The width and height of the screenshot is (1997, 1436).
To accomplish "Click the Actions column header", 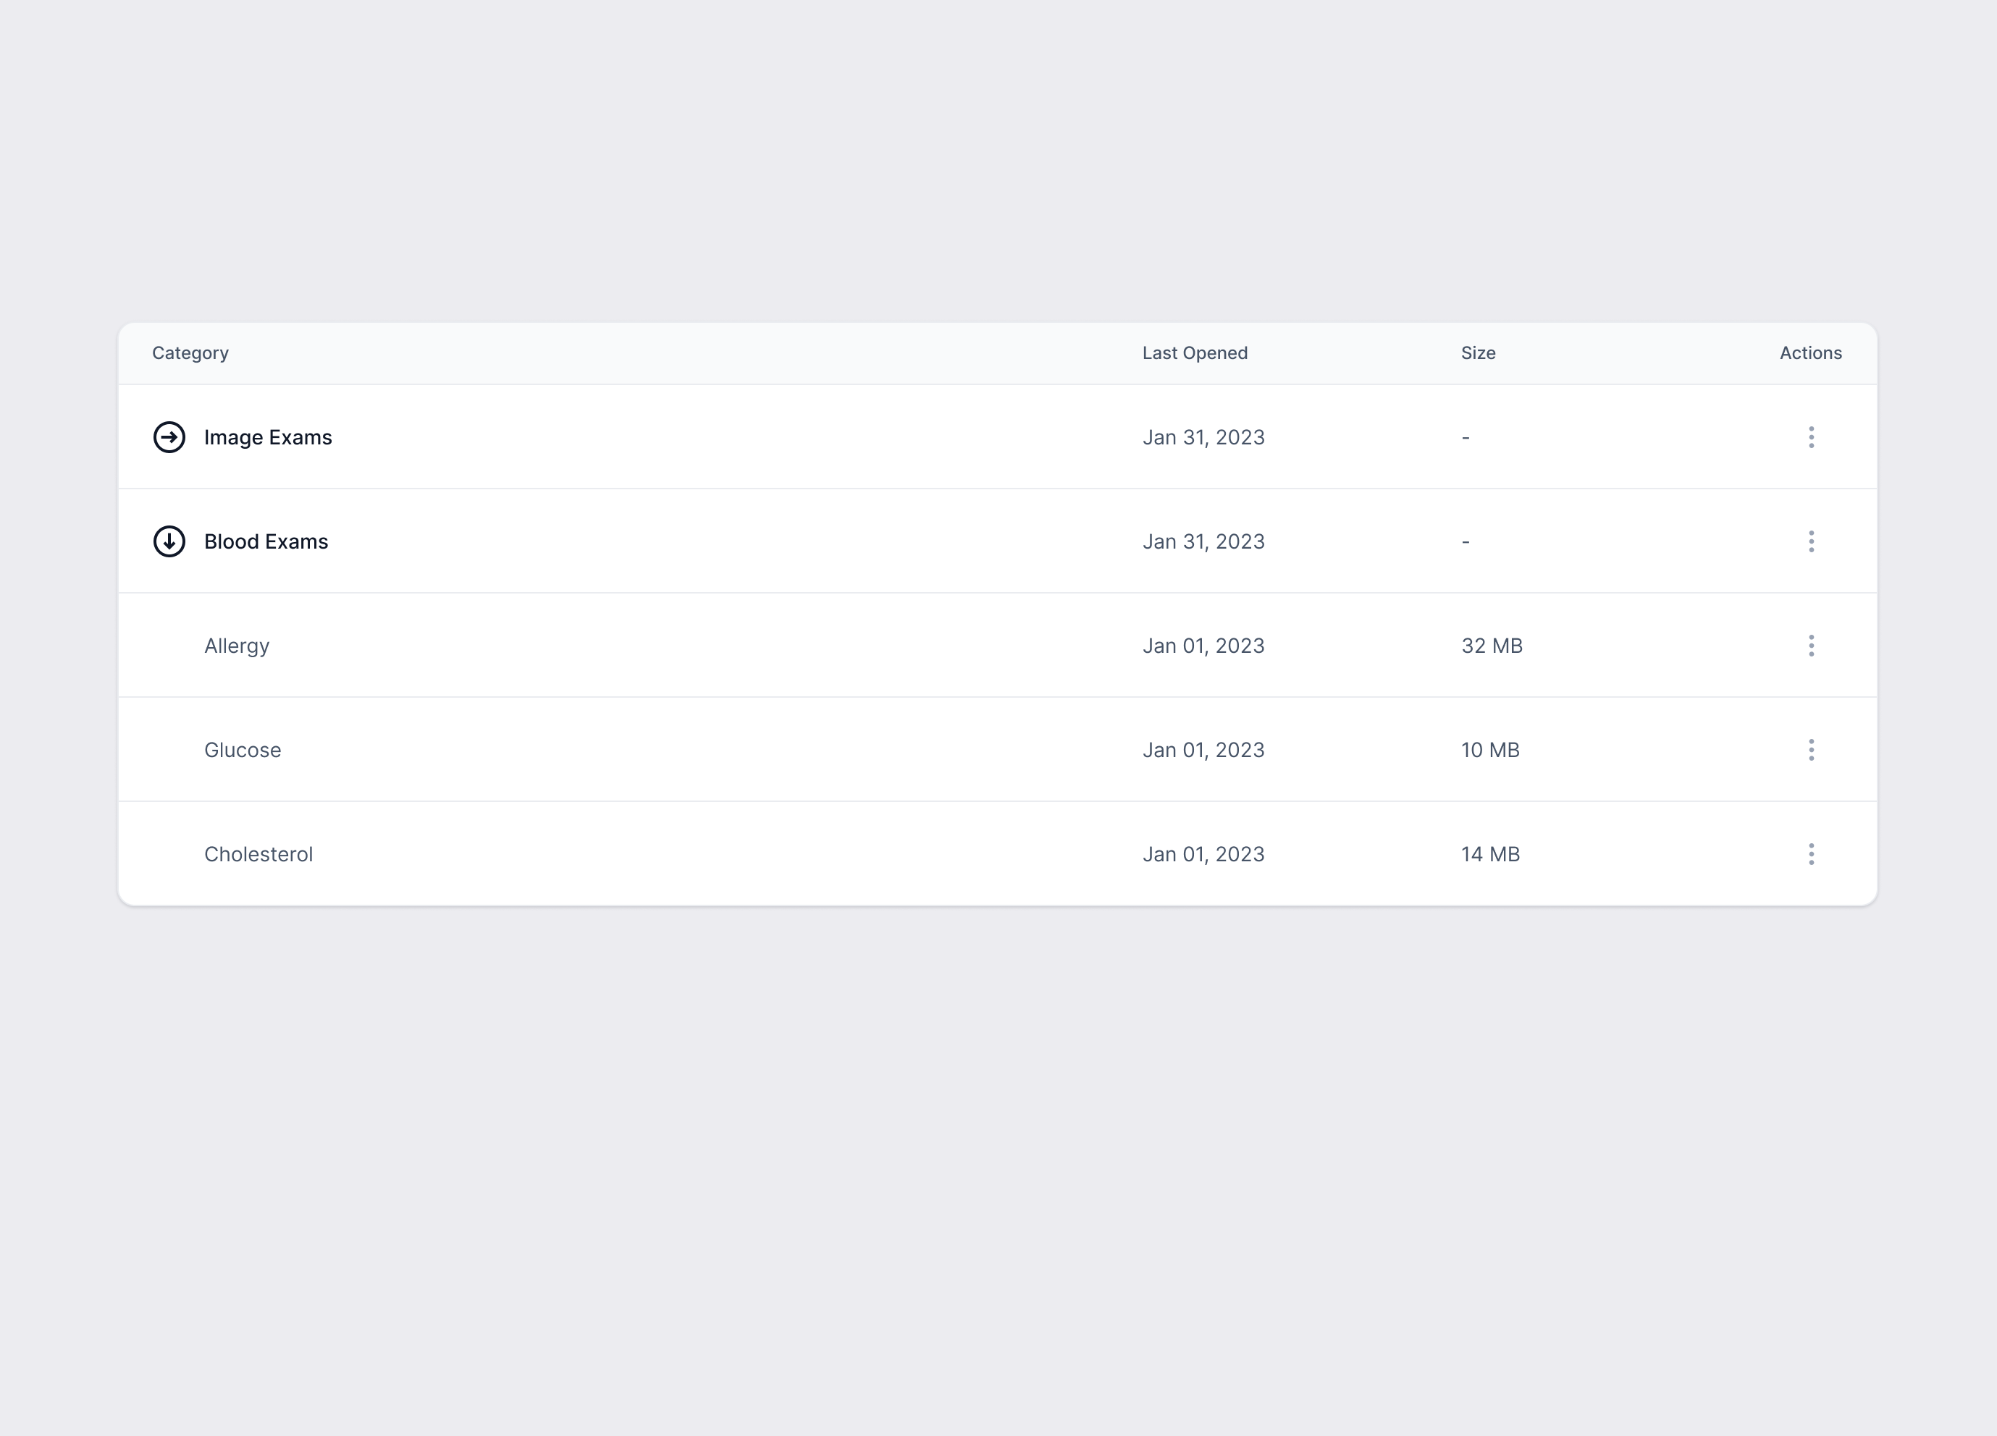I will point(1810,352).
